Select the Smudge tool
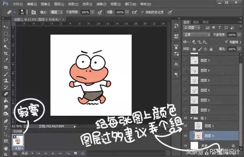The width and height of the screenshot is (244, 157). click(x=6, y=107)
